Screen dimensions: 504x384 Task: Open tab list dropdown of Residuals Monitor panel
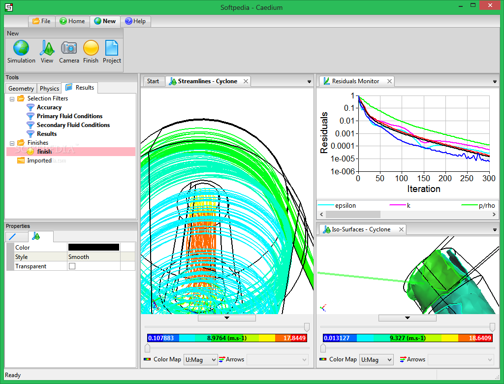point(495,82)
